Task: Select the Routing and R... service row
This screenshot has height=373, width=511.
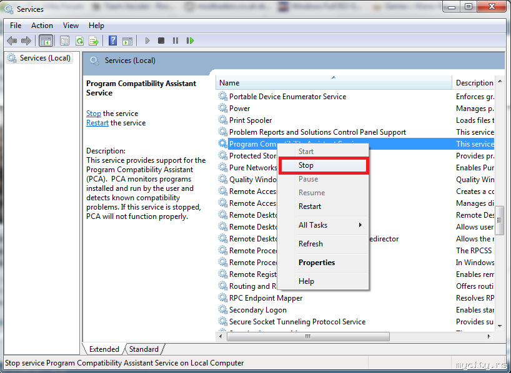Action: click(252, 286)
